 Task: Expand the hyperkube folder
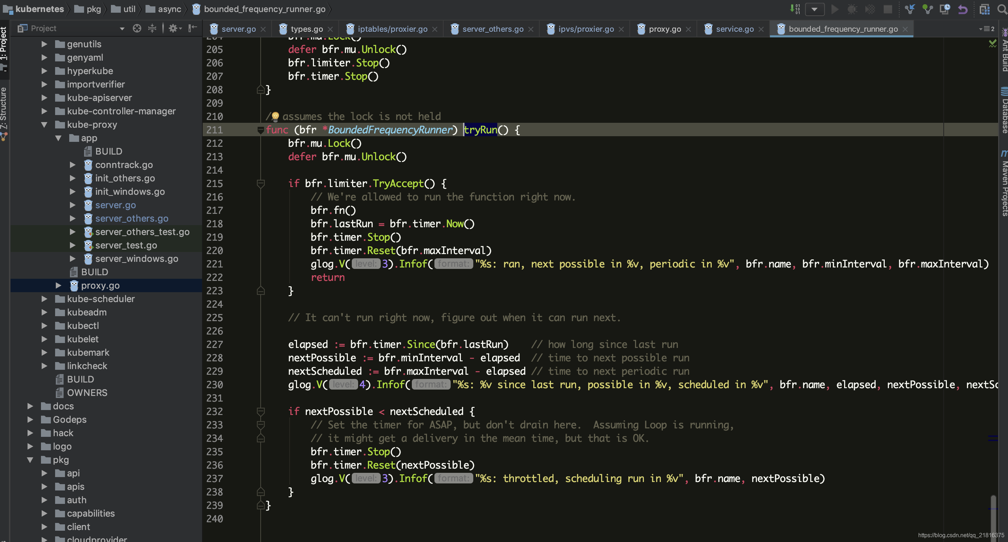(x=44, y=71)
